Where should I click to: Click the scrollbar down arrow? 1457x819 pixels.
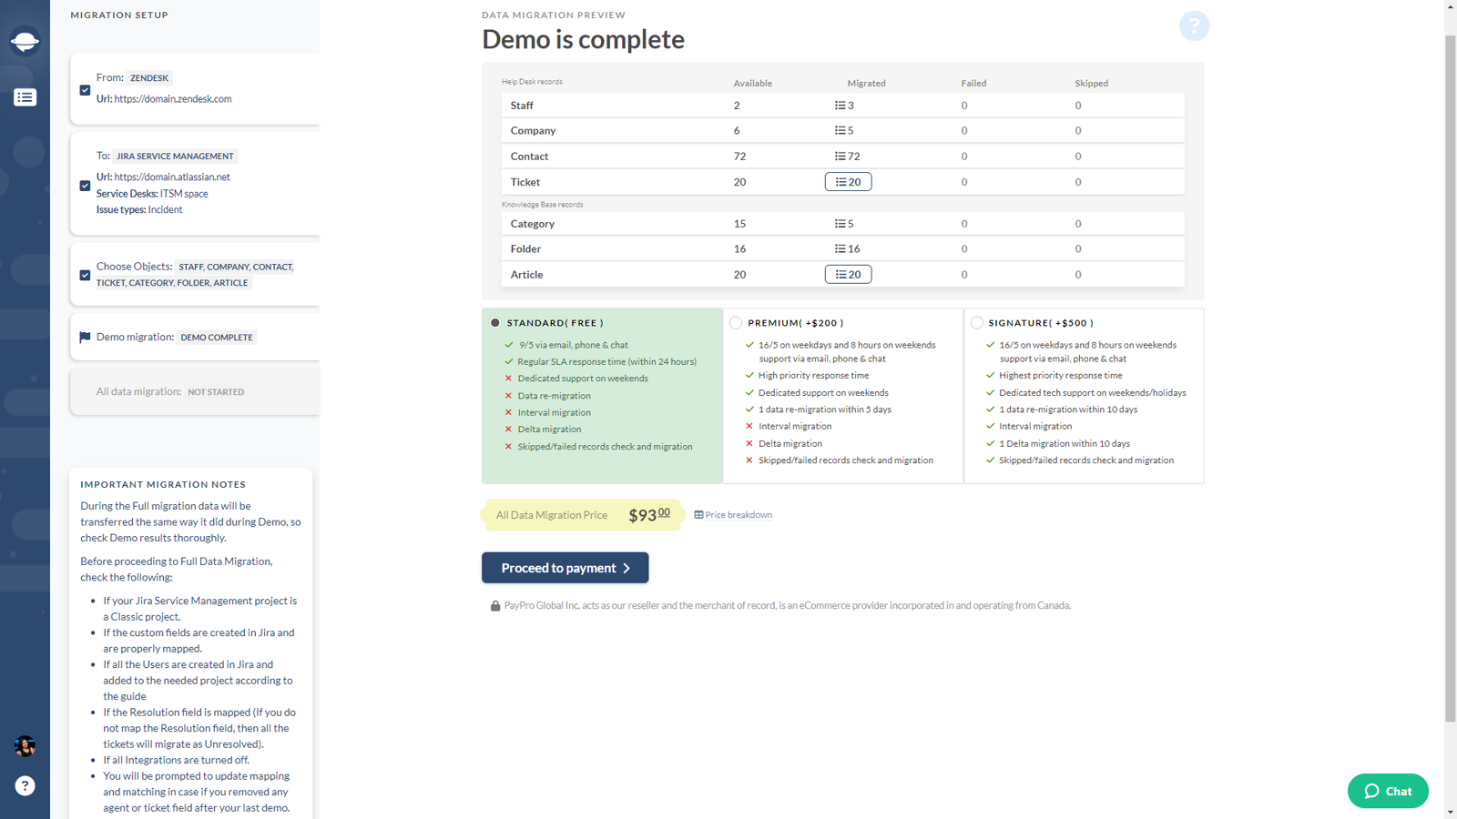[x=1450, y=812]
